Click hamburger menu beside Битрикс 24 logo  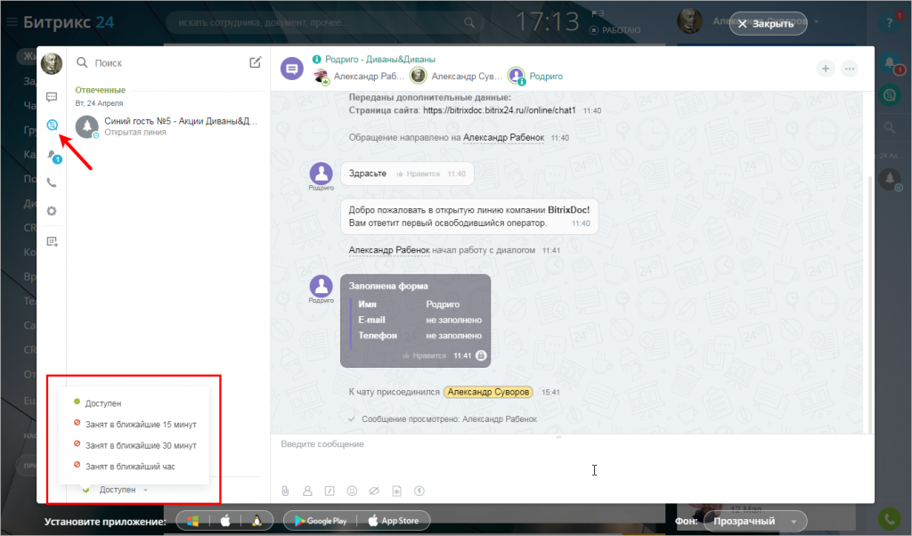(x=12, y=22)
